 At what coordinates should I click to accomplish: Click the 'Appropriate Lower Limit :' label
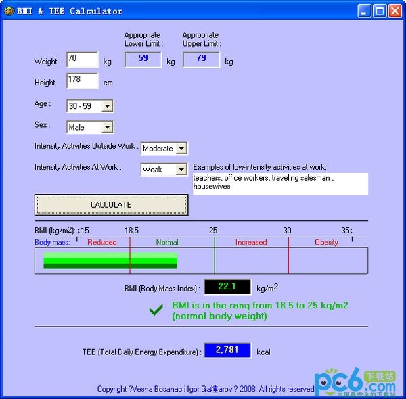click(143, 39)
